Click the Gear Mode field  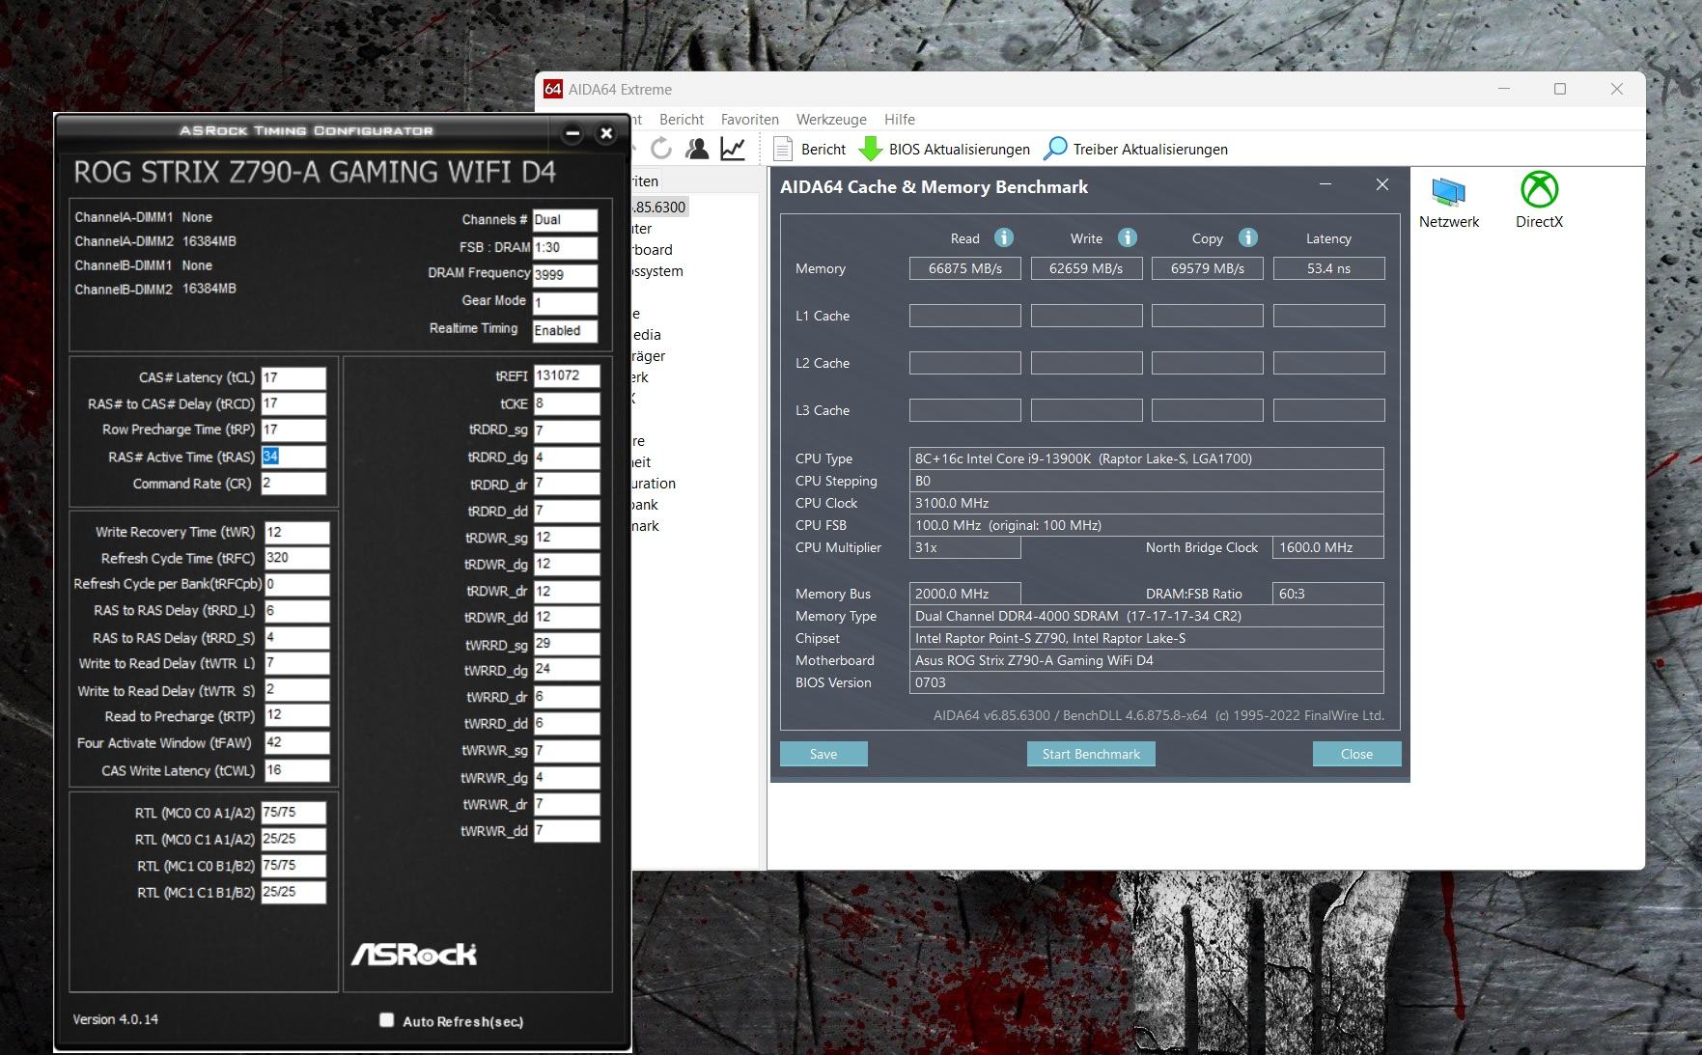[565, 302]
